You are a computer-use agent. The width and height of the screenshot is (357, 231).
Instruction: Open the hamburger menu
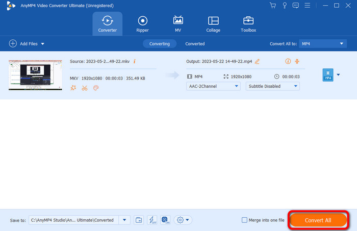tap(308, 5)
